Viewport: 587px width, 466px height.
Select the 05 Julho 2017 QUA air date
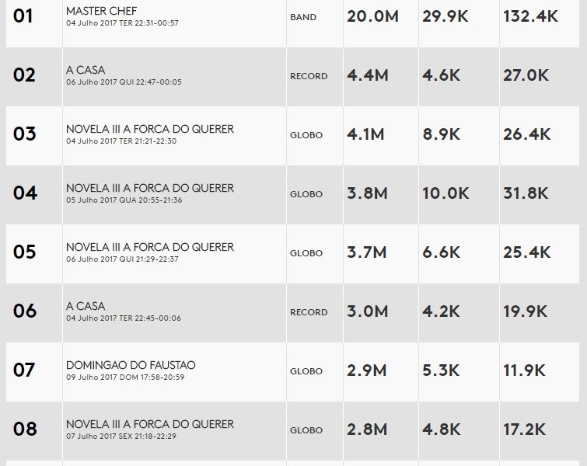[124, 200]
